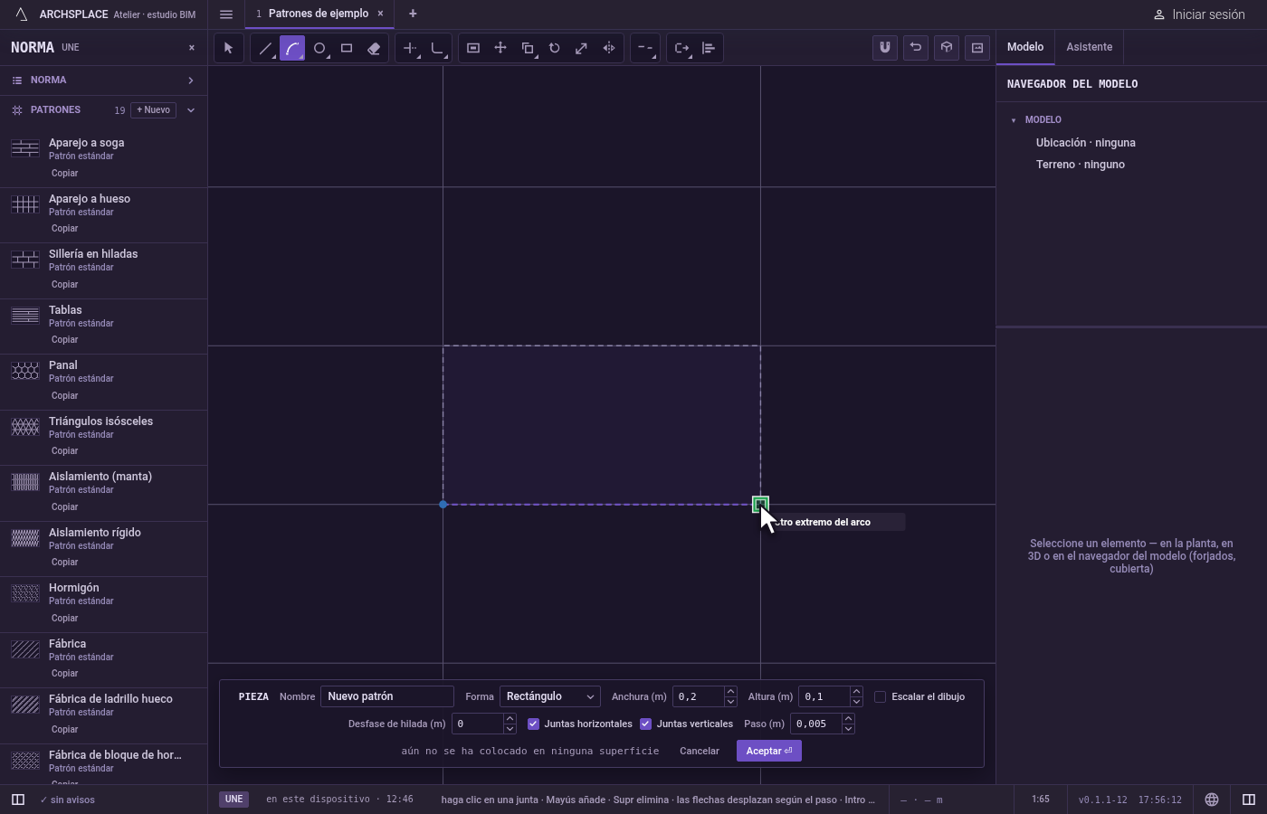
Task: Select the Mirror/flip tool
Action: pyautogui.click(x=609, y=48)
